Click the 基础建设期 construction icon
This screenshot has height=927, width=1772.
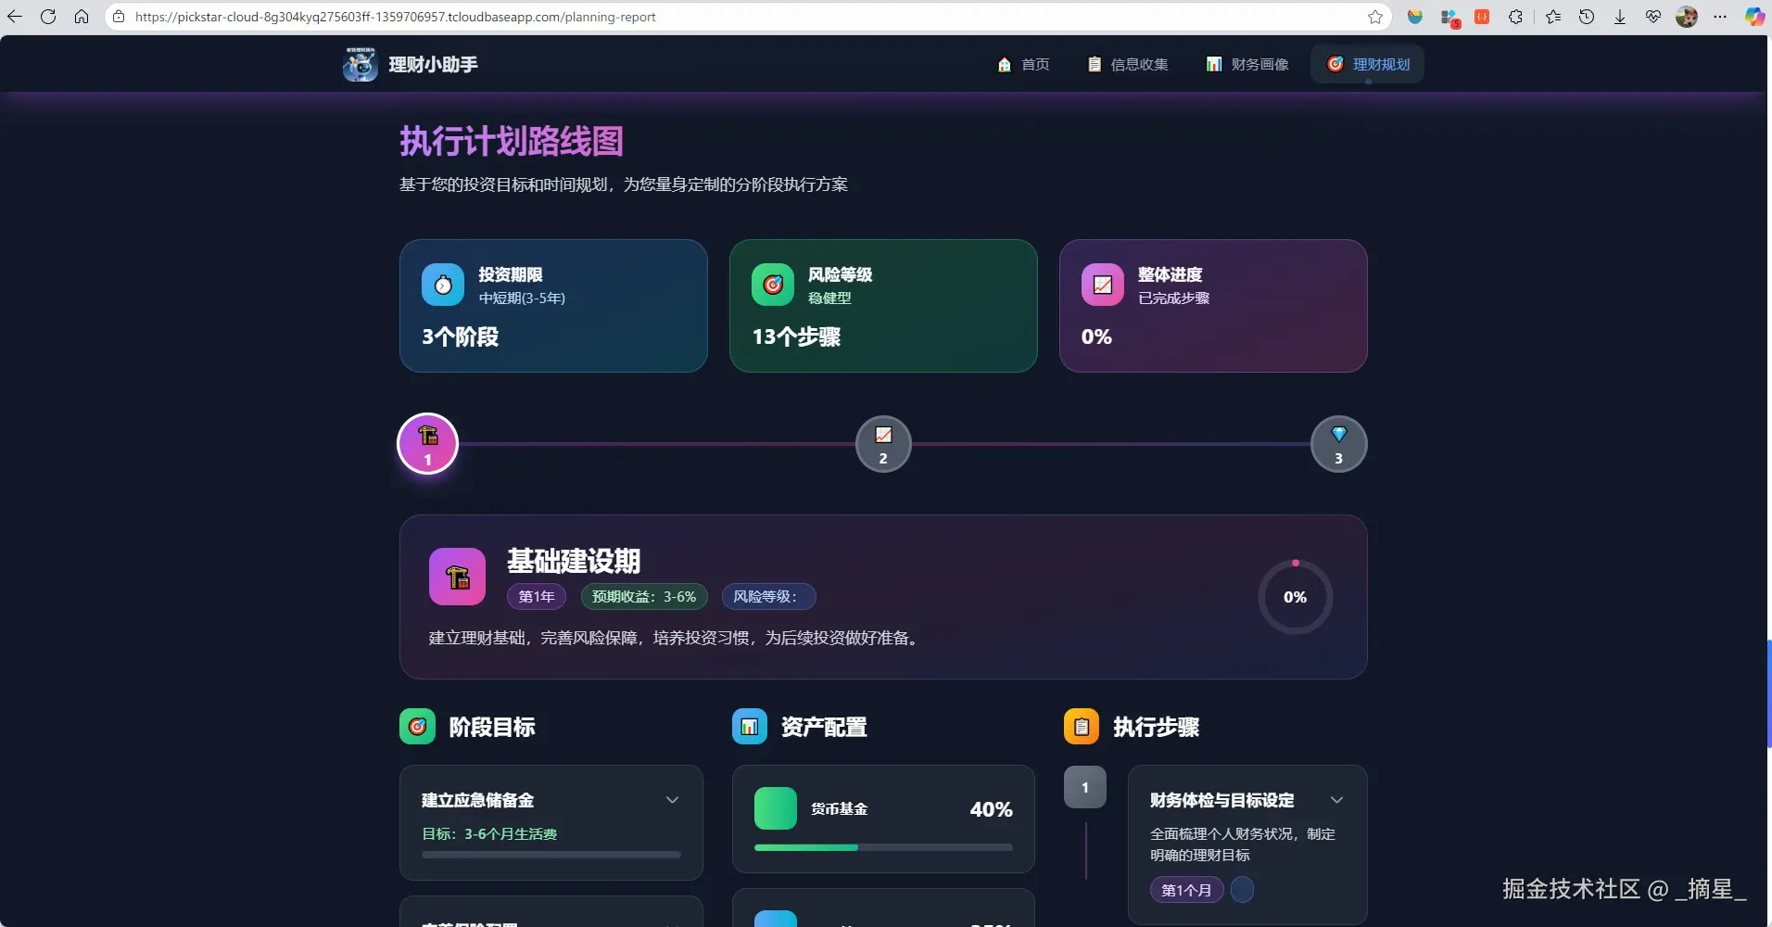click(457, 577)
